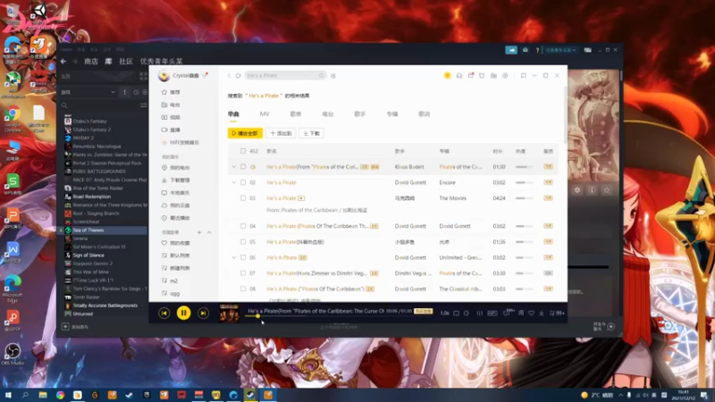
Task: Click the yellow Play All button
Action: (245, 133)
